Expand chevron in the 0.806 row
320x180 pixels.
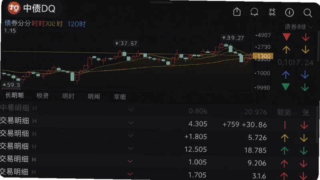click(x=131, y=110)
